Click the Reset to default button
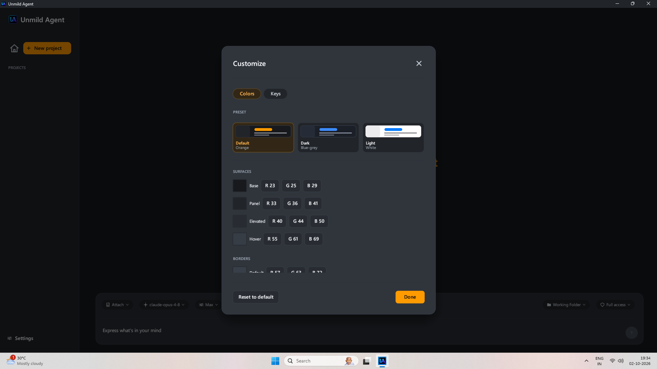 pos(256,297)
